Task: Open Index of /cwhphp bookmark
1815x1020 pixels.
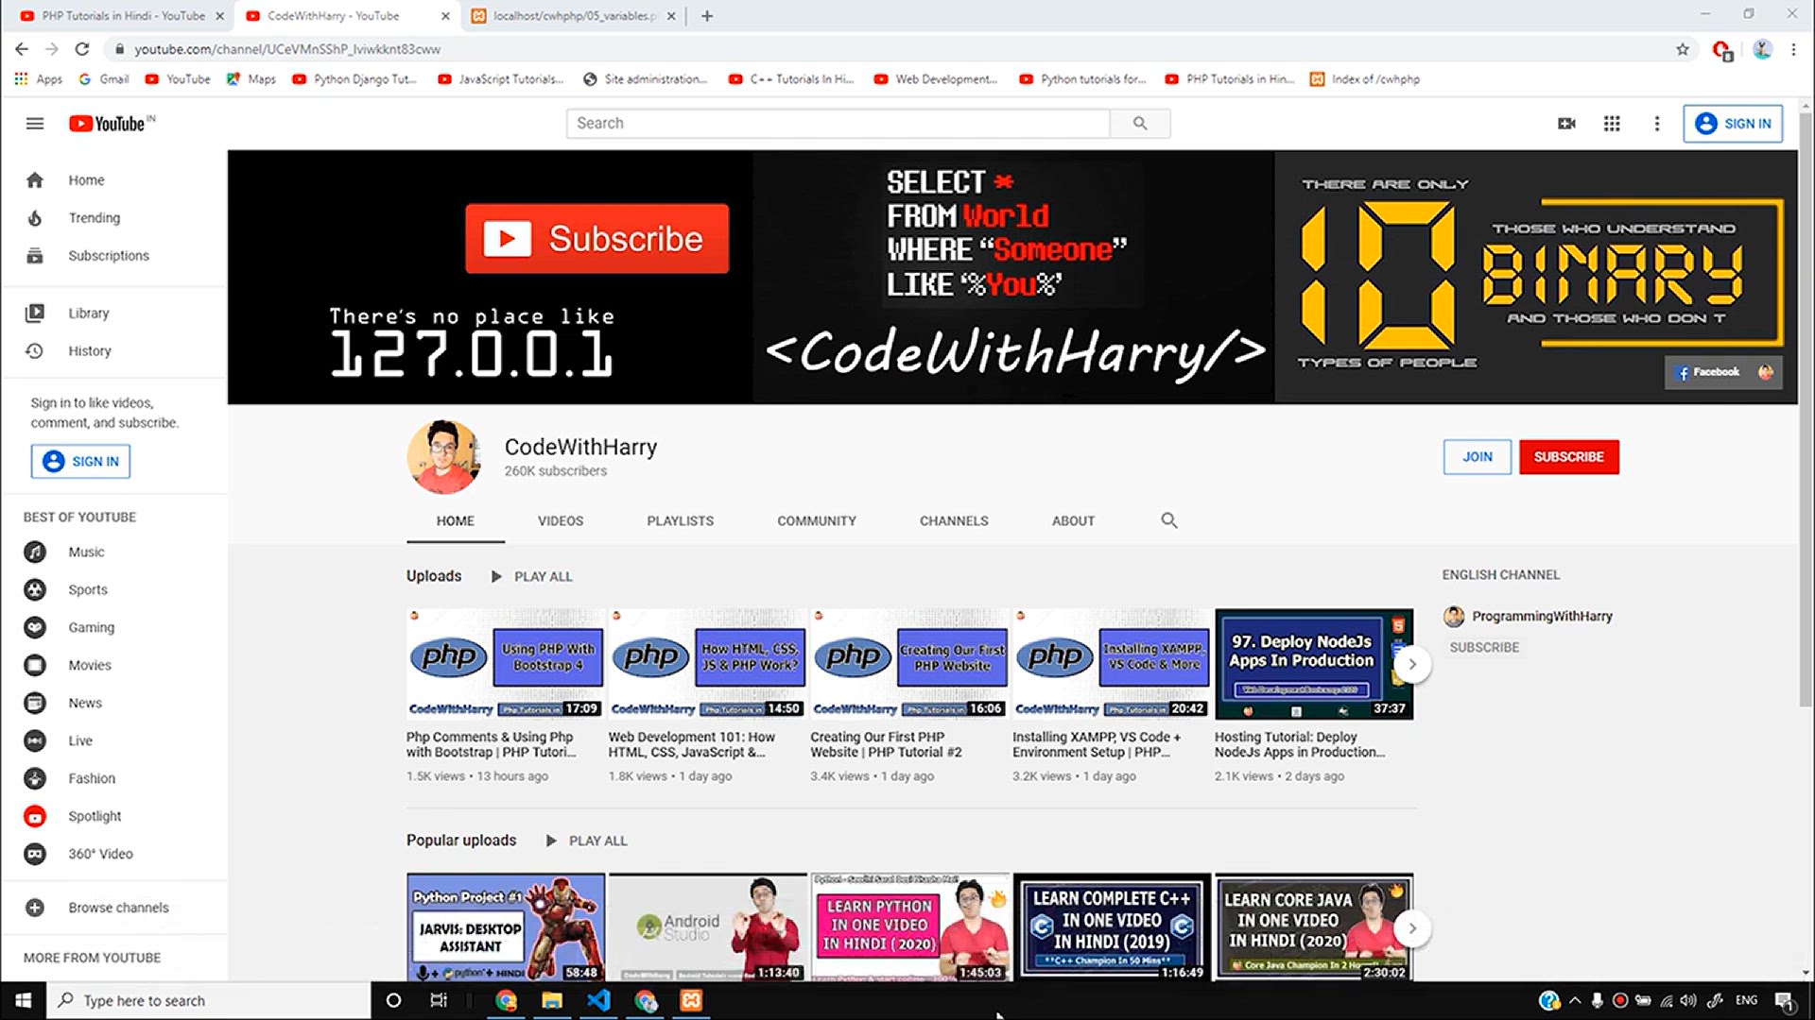Action: click(1365, 79)
